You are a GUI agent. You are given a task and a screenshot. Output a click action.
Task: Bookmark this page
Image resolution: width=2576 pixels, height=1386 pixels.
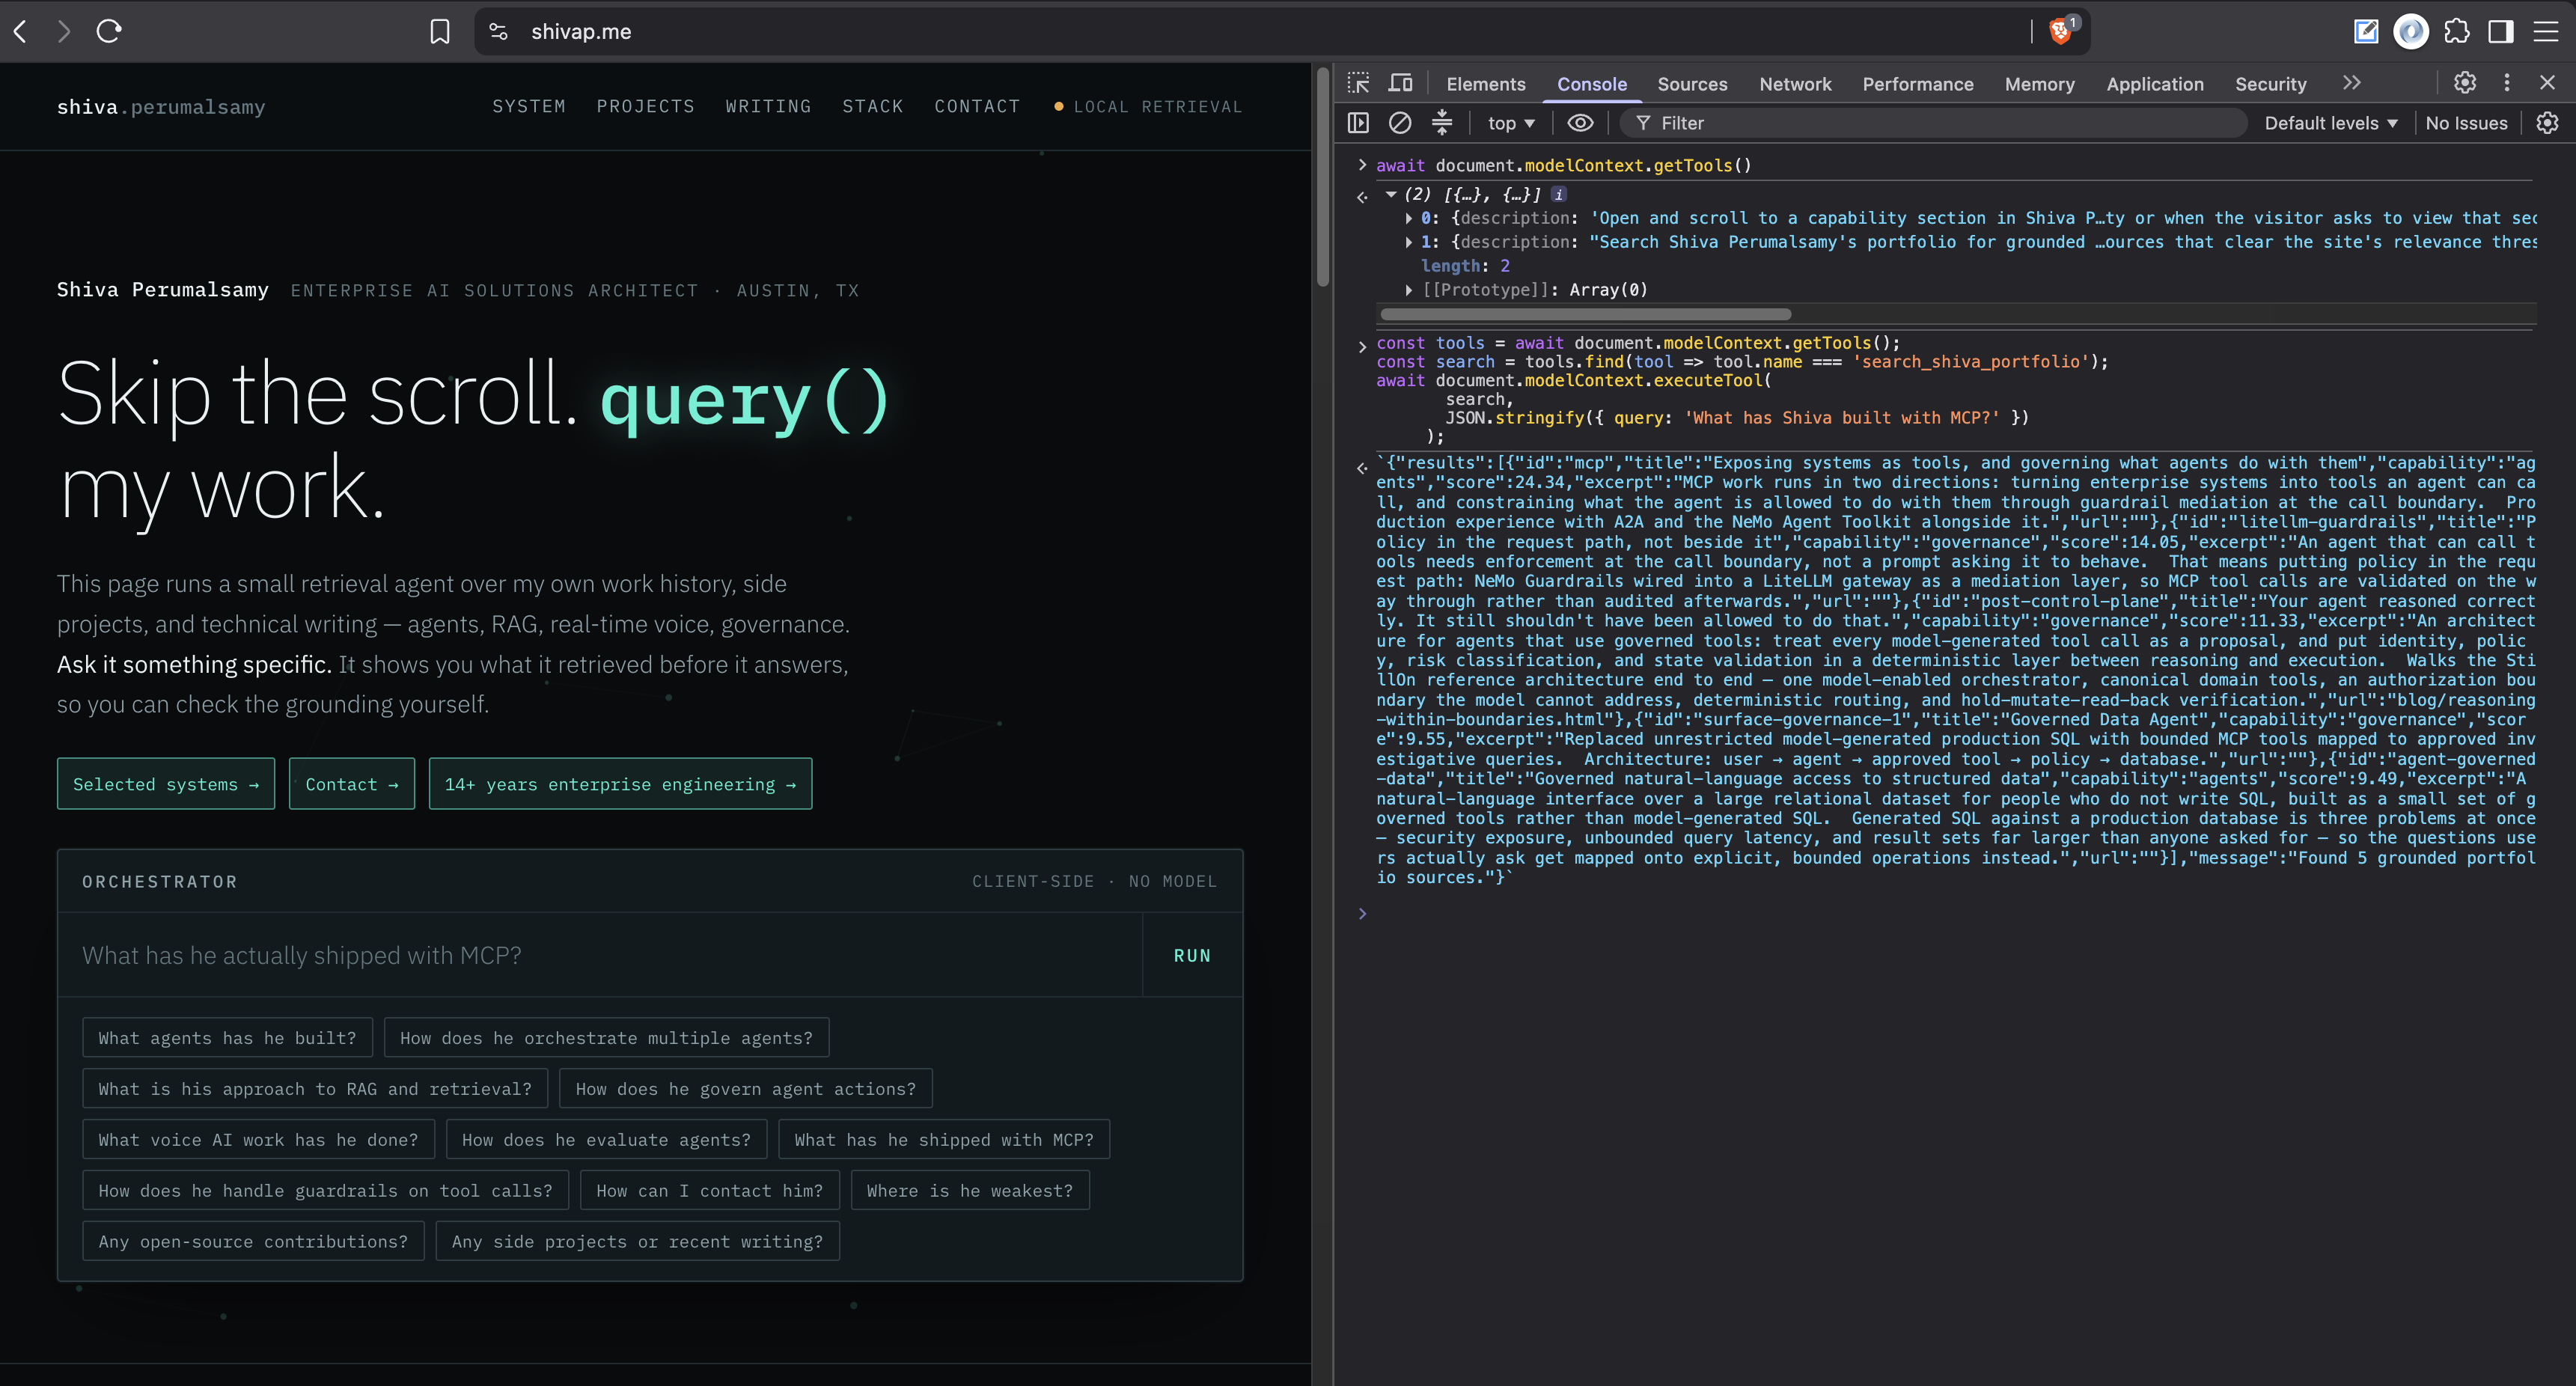coord(440,32)
